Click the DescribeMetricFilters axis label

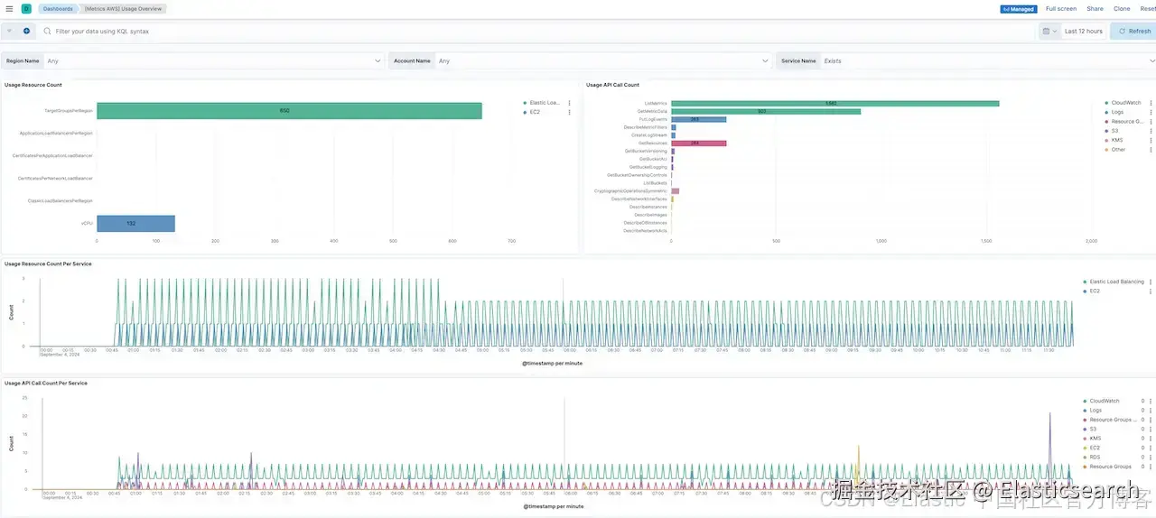645,127
